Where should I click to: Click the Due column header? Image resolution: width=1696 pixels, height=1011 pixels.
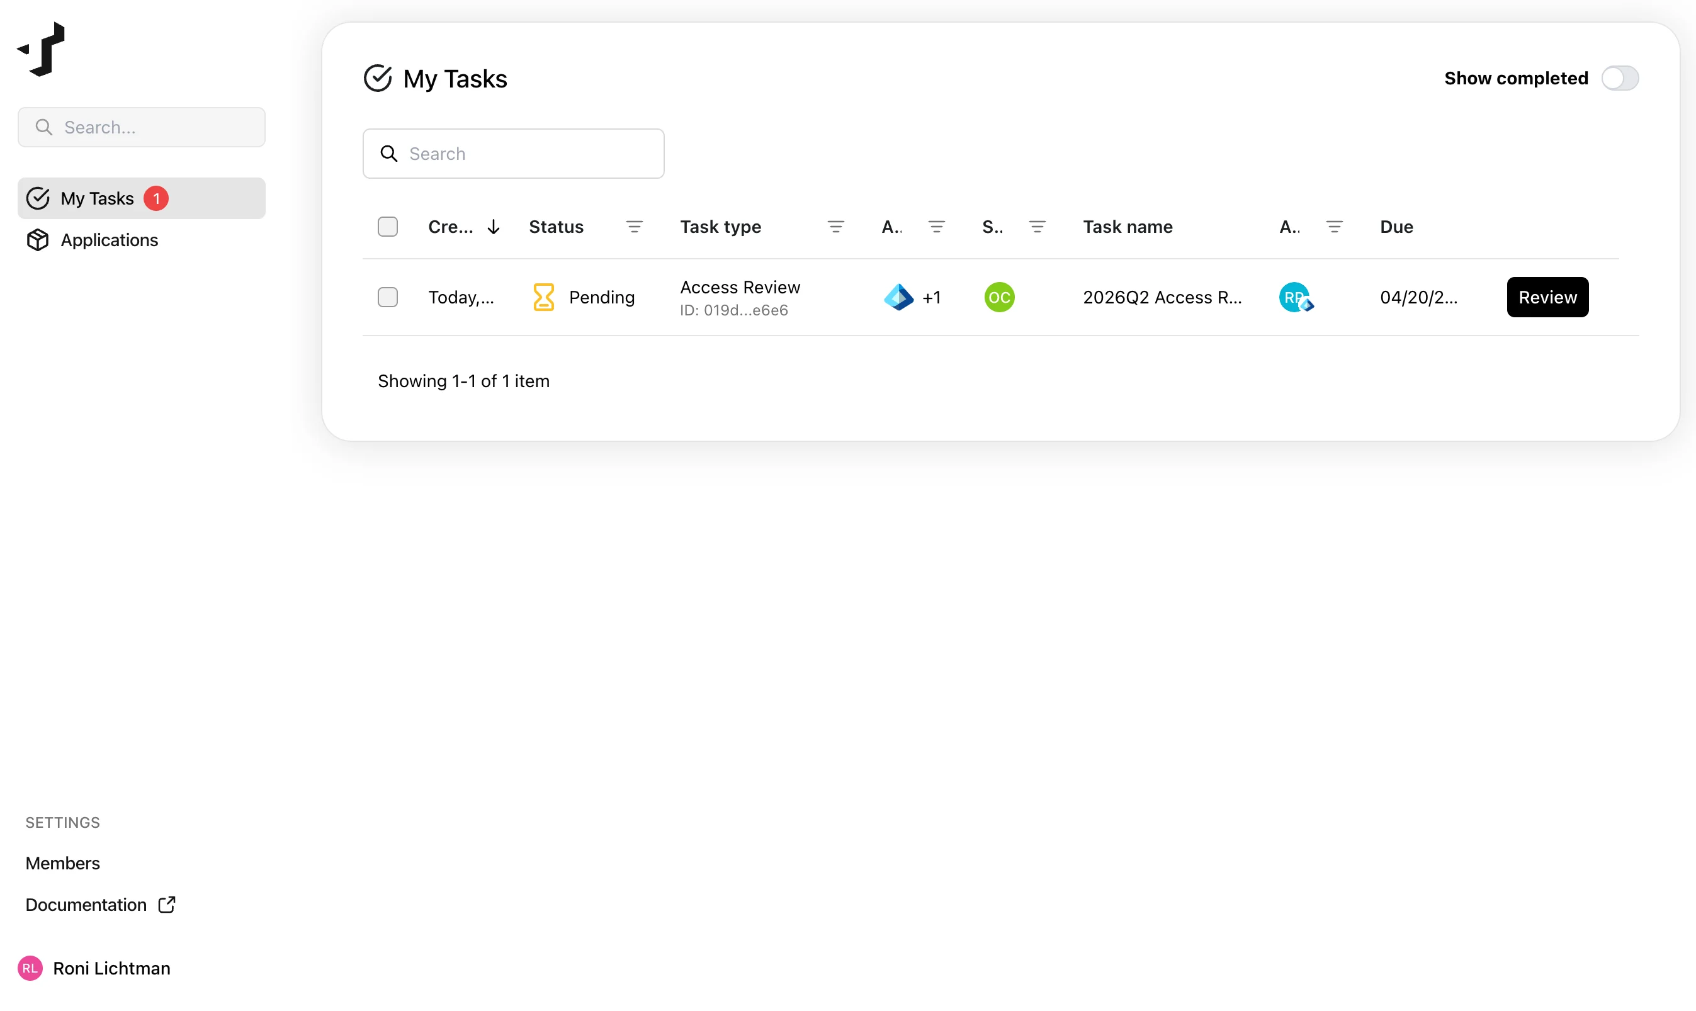1396,227
